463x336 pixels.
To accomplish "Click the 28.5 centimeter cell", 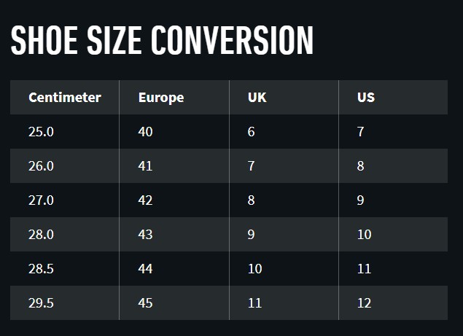I will point(41,269).
